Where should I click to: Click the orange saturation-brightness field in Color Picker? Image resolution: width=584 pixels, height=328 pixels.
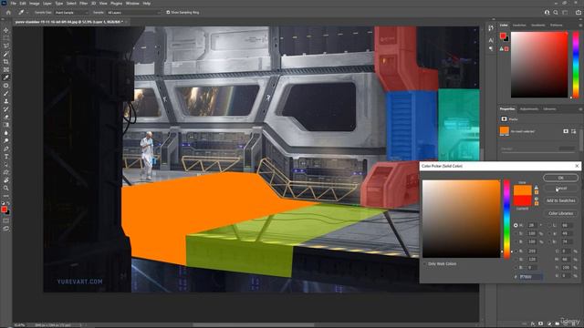(x=461, y=219)
